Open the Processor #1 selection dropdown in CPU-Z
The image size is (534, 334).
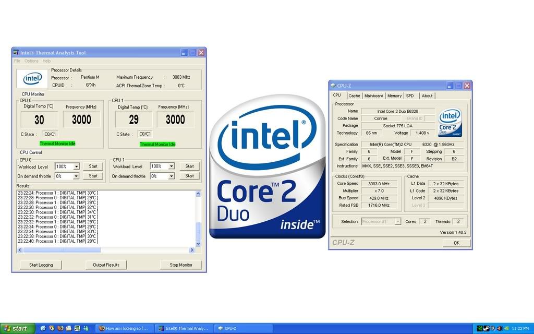pyautogui.click(x=397, y=221)
